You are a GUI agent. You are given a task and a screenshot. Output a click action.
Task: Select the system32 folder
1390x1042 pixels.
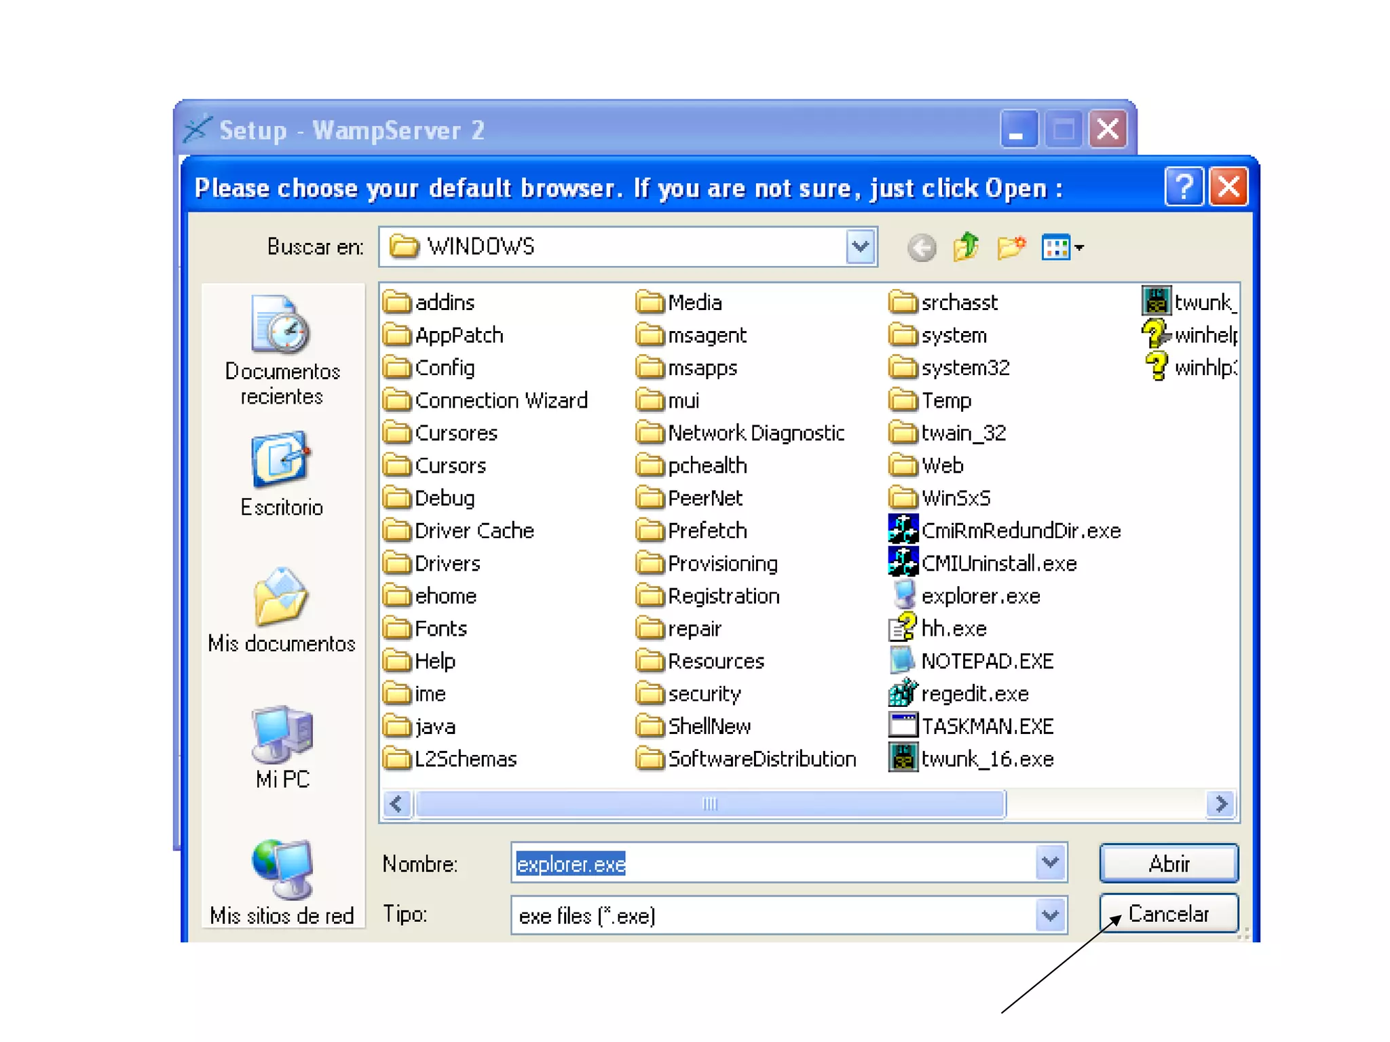click(964, 368)
